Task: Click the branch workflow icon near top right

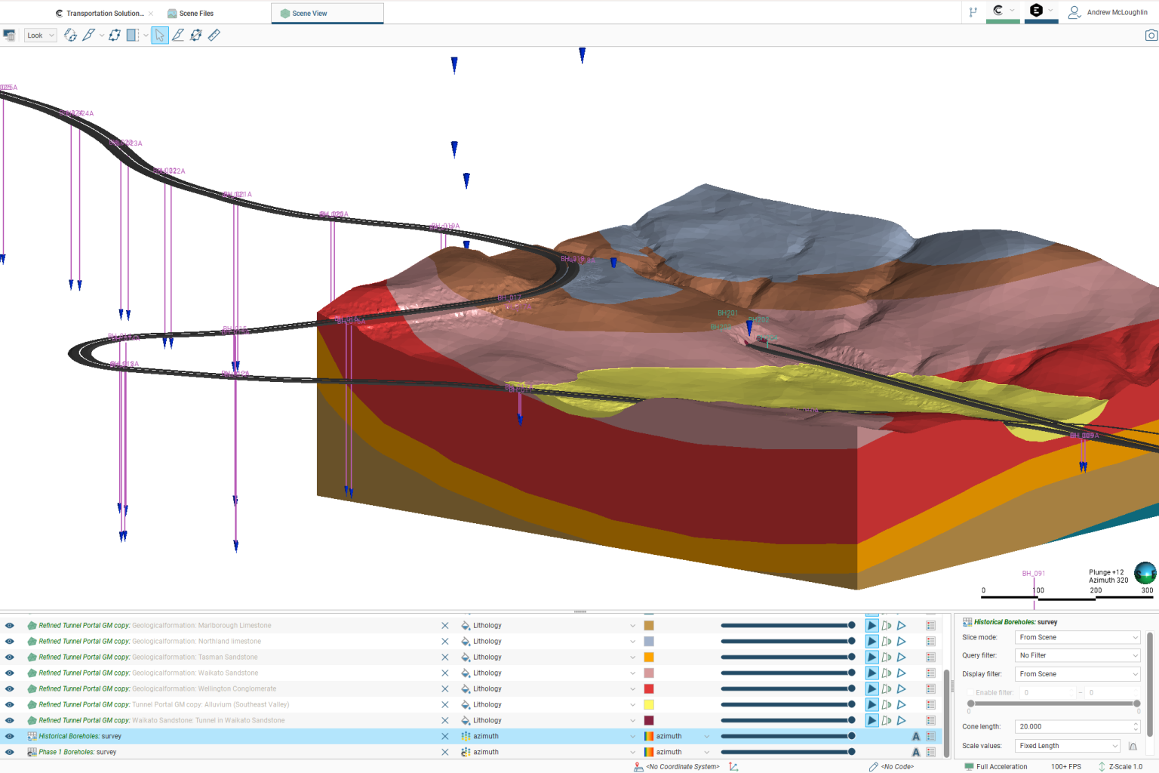Action: pos(973,12)
